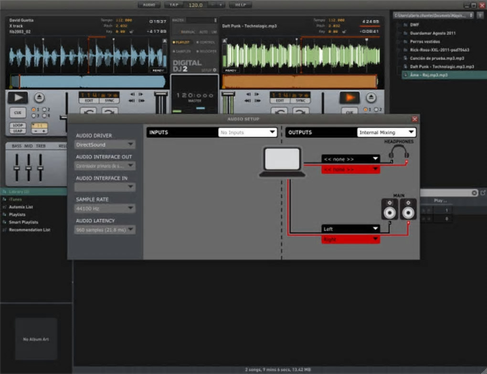Open the Outputs Internal Mixing dropdown
This screenshot has height=374, width=487.
click(x=386, y=132)
